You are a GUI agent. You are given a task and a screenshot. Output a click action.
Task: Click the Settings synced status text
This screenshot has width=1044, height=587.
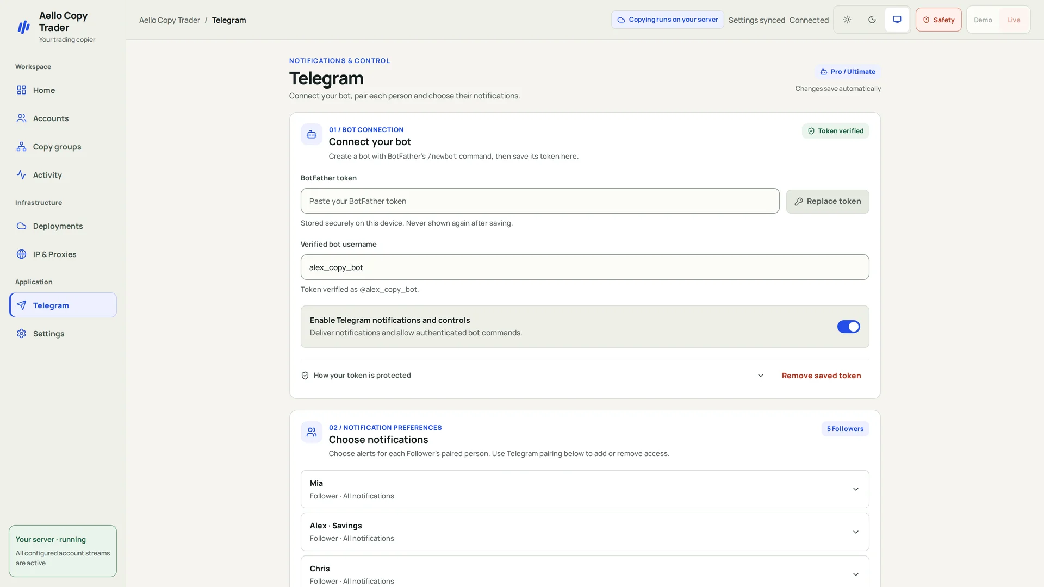pos(756,20)
